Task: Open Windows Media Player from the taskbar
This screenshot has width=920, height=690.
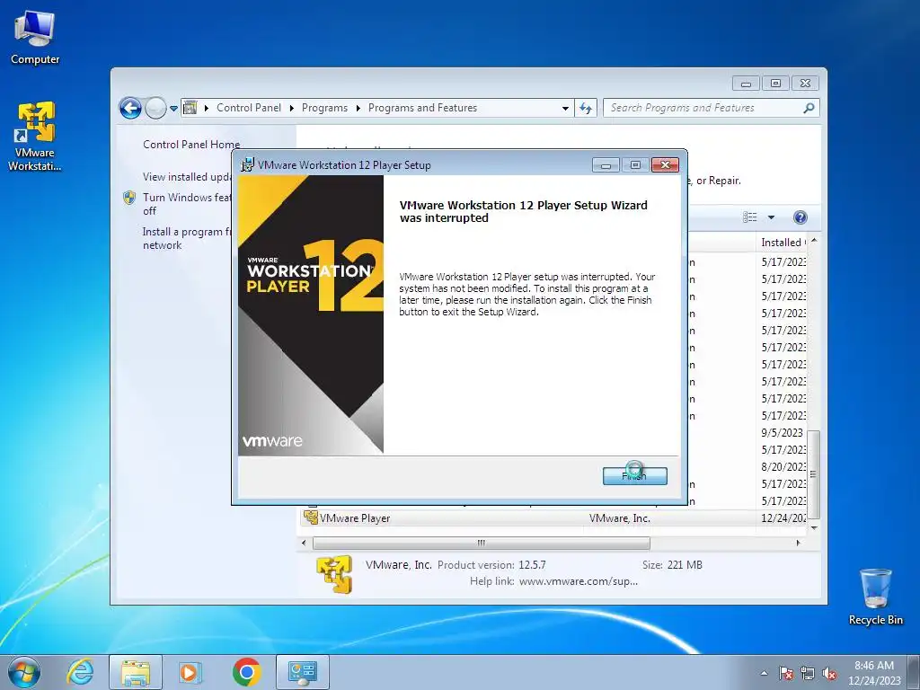Action: pos(190,672)
